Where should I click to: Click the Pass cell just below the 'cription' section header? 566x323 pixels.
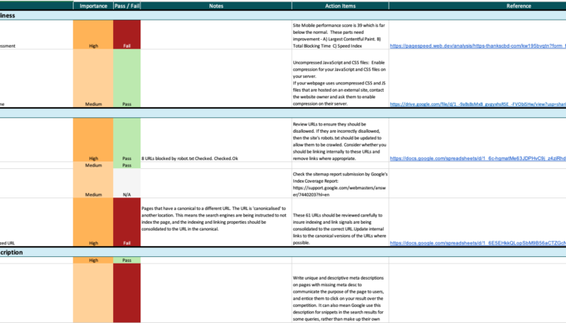coord(126,261)
